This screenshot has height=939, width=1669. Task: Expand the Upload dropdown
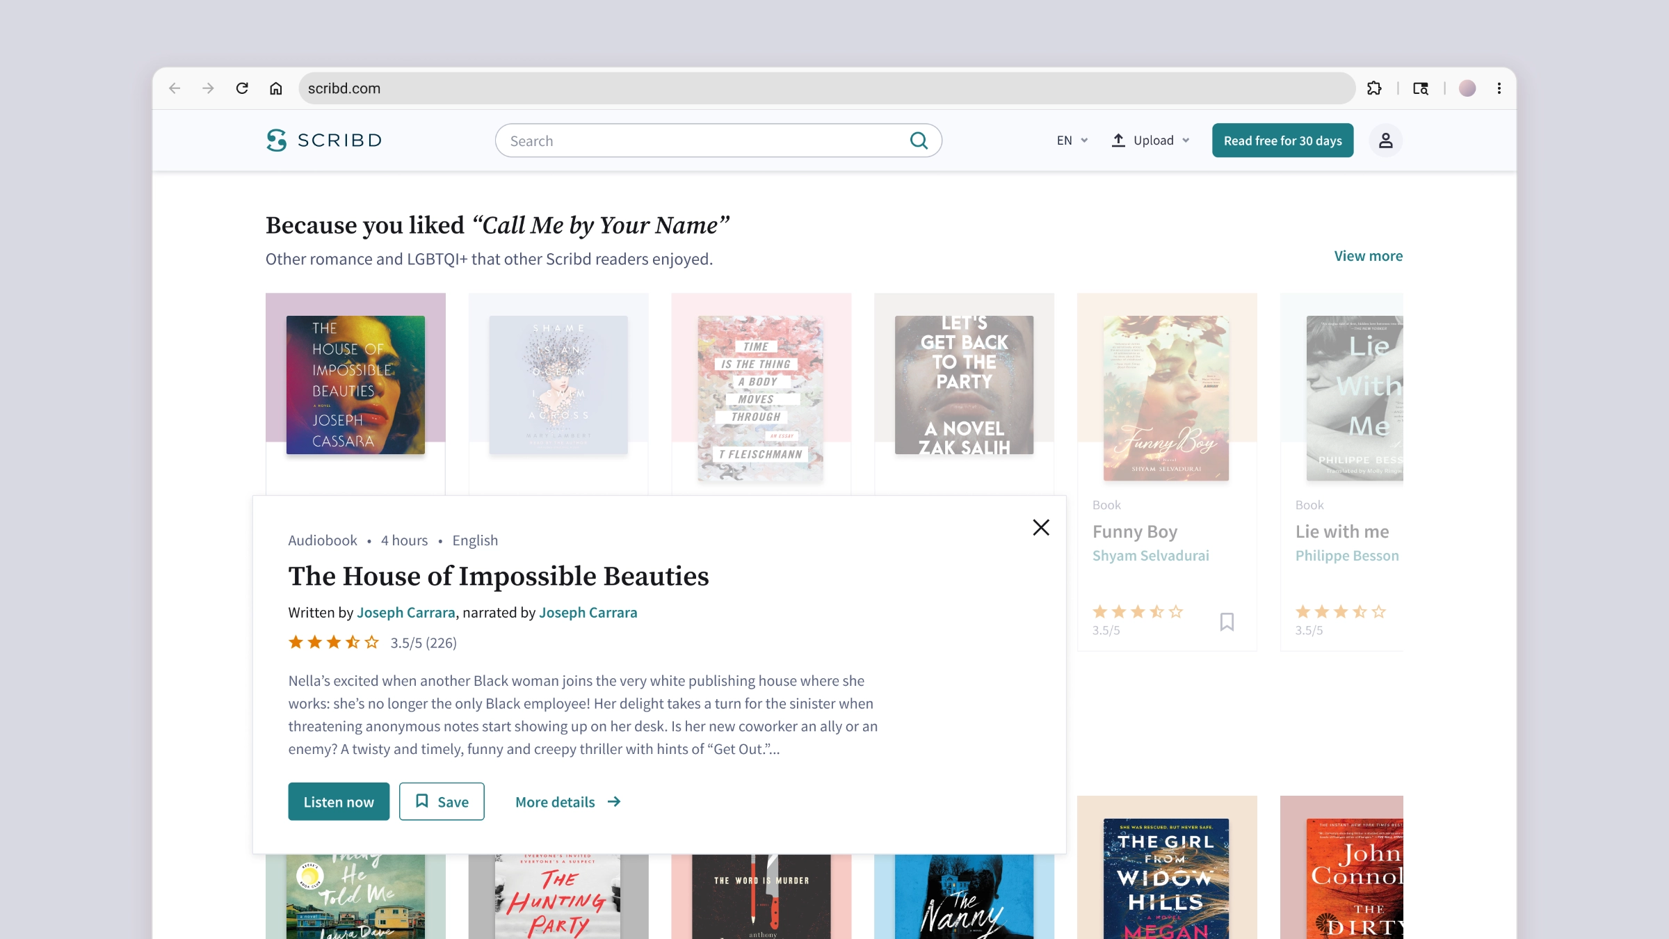(1151, 141)
